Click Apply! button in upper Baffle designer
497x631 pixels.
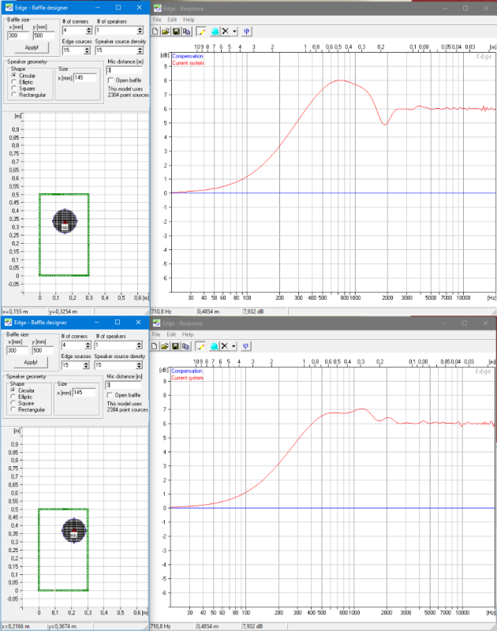[x=32, y=47]
